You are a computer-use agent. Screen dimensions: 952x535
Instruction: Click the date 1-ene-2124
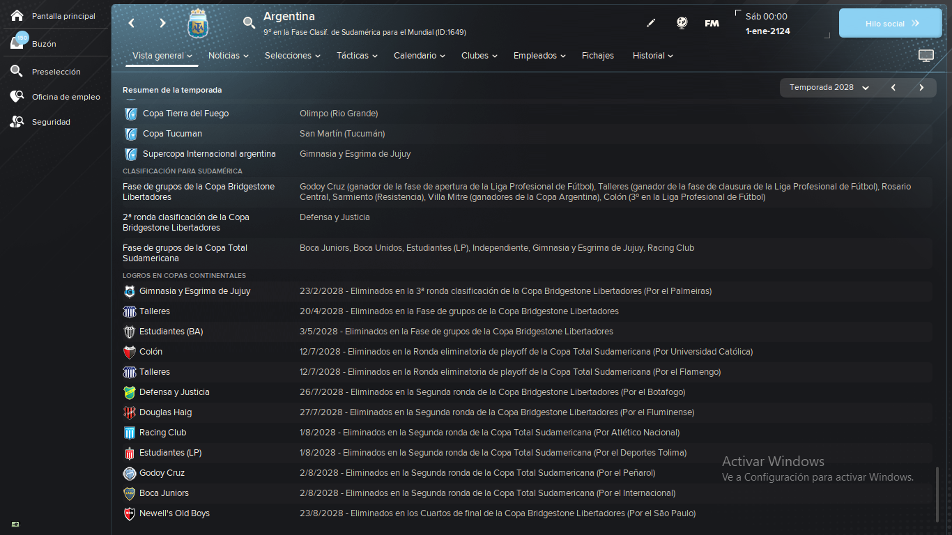coord(767,31)
